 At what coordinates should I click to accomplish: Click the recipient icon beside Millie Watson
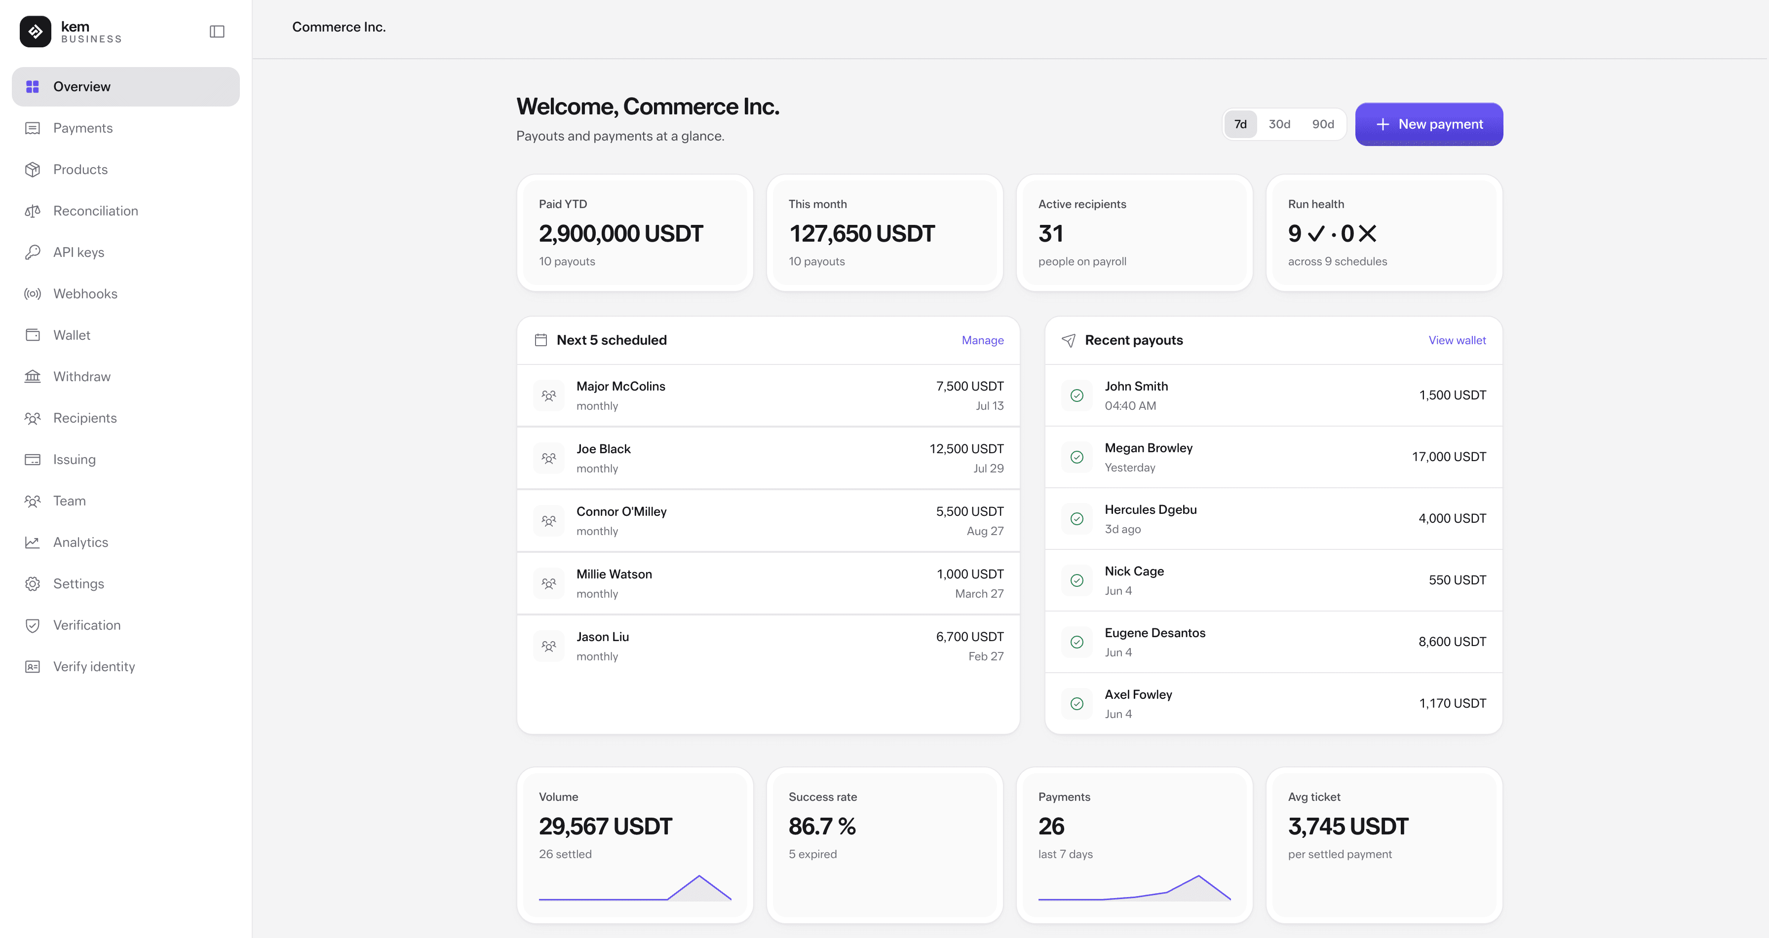point(549,583)
